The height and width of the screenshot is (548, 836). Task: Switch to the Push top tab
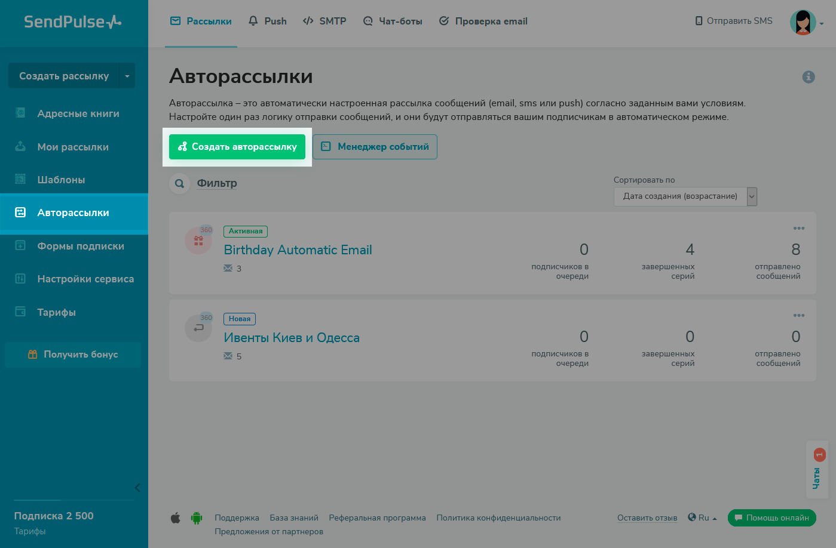click(x=267, y=21)
